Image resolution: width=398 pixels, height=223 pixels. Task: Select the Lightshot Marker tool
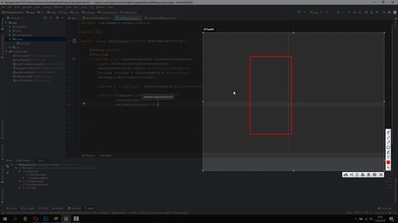(388, 152)
